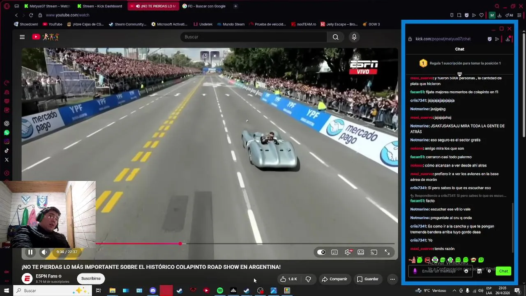Open ChatGPT icon in Opera sidebar
The height and width of the screenshot is (296, 526).
[x=7, y=124]
